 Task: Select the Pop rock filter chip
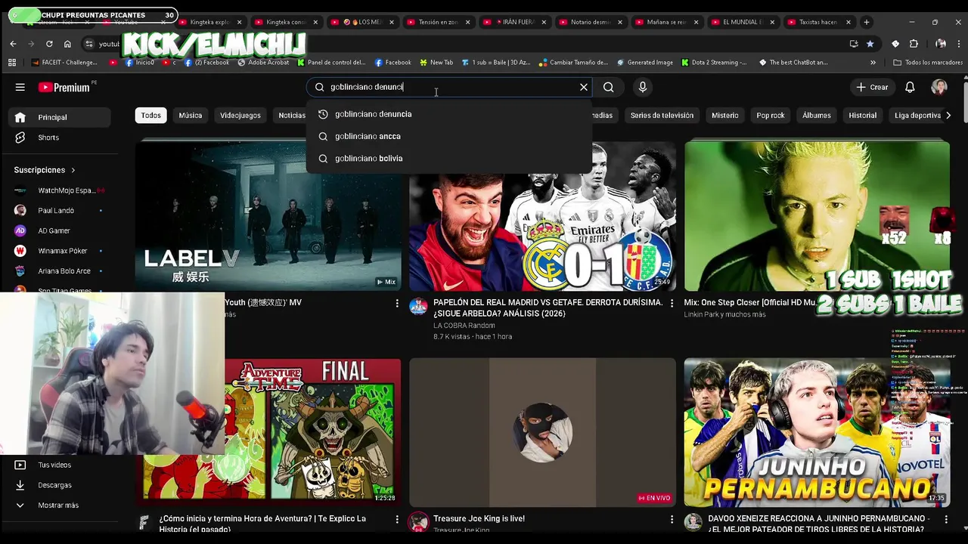pyautogui.click(x=771, y=116)
